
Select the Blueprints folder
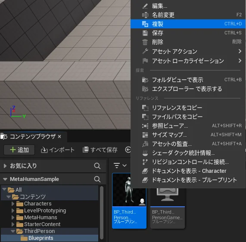tap(41, 238)
